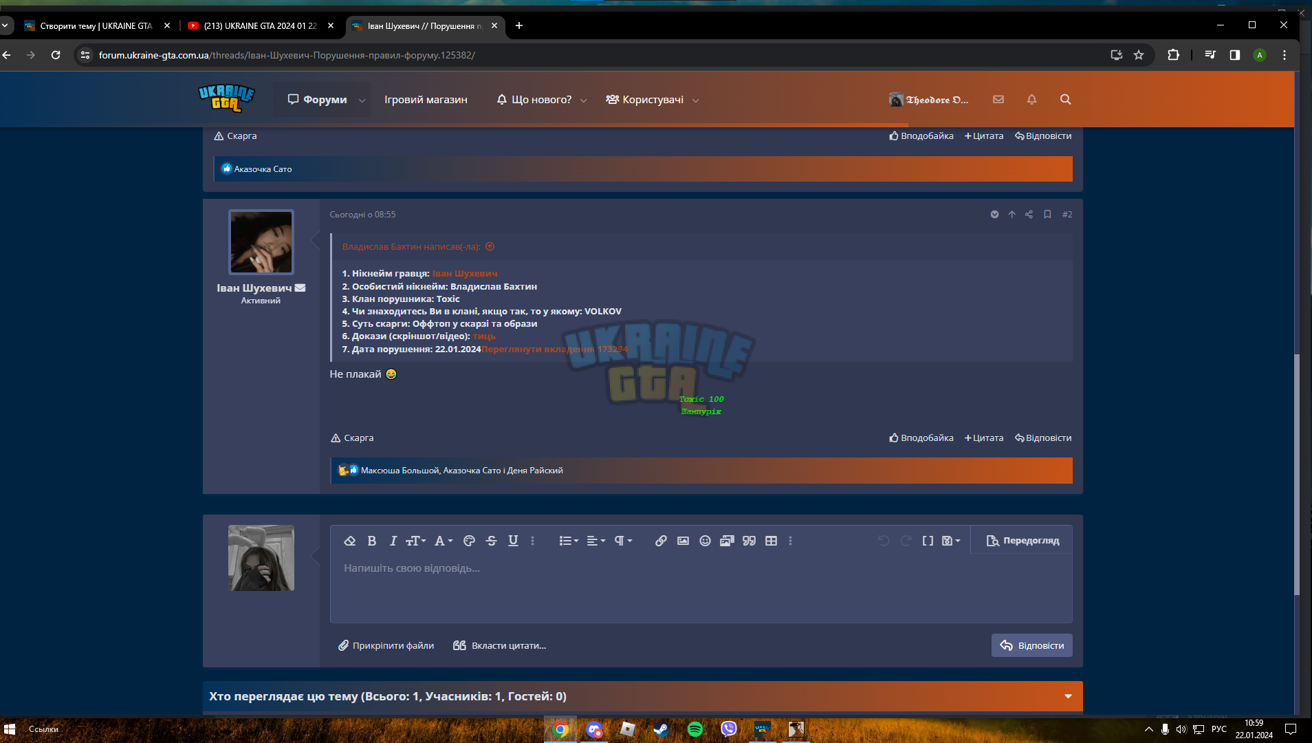
Task: Open Steam from the taskbar
Action: point(661,729)
